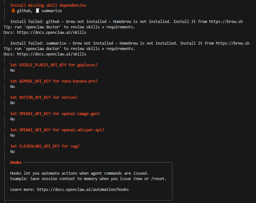Viewport: 256px width, 203px height.
Task: Click the diamond marker beside Install missing skill dependencies
Action: [4, 5]
